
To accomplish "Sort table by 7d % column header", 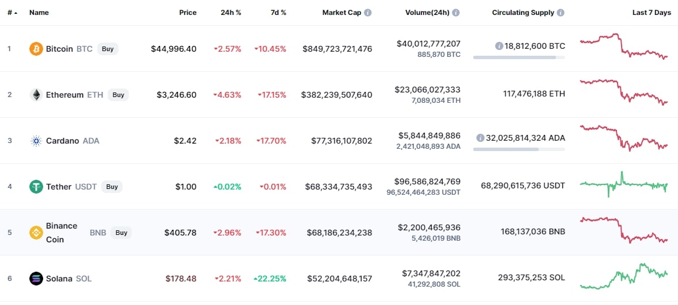I will coord(277,13).
